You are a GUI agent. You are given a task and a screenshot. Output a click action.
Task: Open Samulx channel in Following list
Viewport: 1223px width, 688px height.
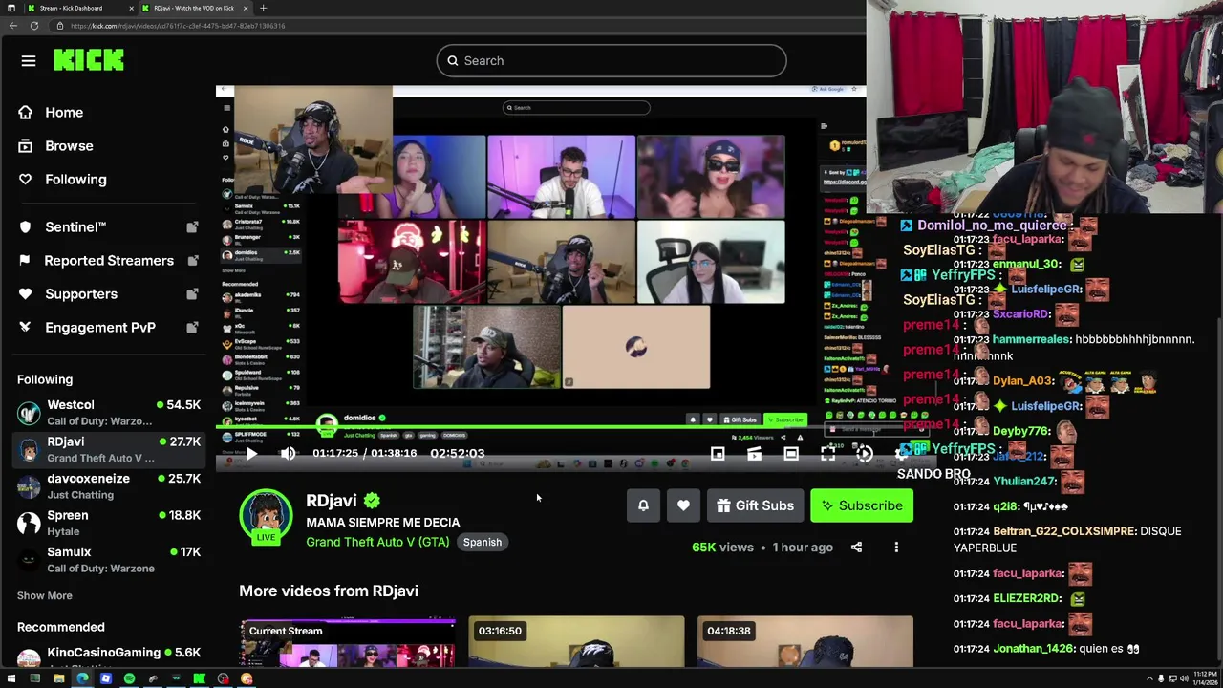pos(109,560)
